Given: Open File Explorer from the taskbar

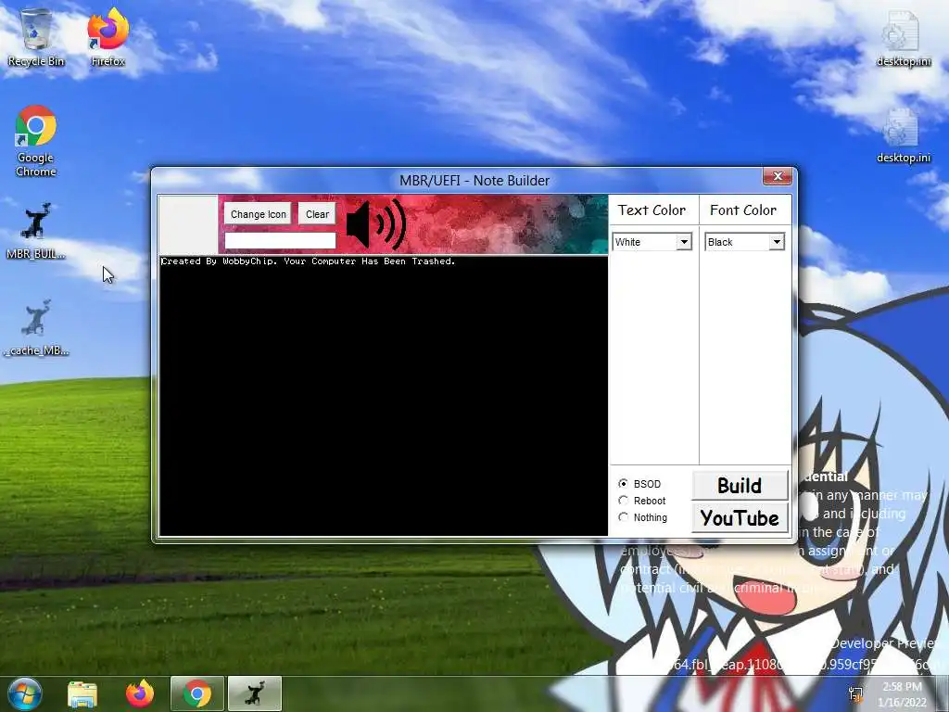Looking at the screenshot, I should pyautogui.click(x=82, y=694).
